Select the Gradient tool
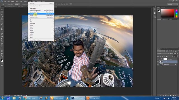The height and width of the screenshot is (100, 179). [2, 36]
